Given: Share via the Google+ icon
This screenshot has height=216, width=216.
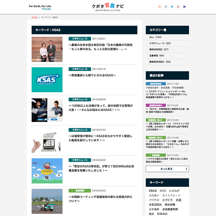Looking at the screenshot, I should click(178, 6).
